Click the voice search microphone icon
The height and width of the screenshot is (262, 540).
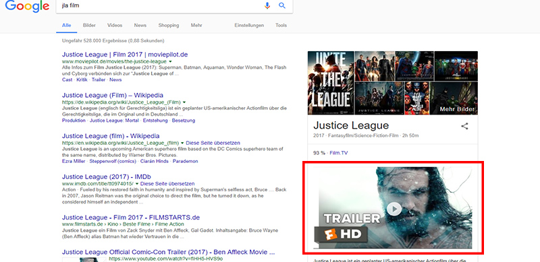[x=267, y=5]
